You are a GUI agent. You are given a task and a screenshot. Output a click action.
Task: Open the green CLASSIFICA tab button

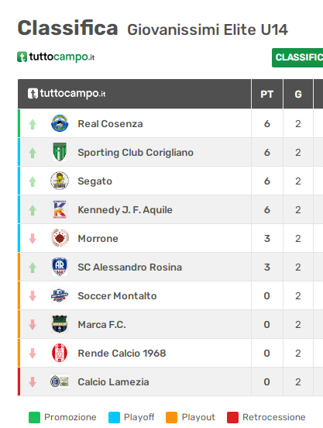[297, 57]
